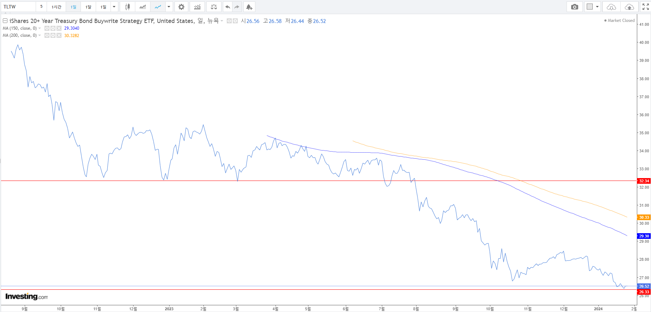The width and height of the screenshot is (651, 312).
Task: Toggle fullscreen mode icon
Action: pyautogui.click(x=646, y=7)
